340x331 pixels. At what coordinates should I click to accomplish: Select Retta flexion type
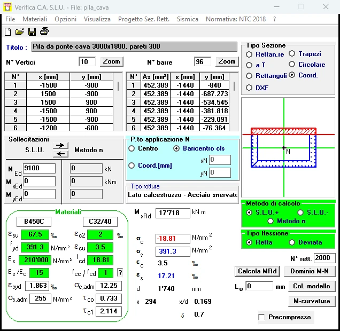click(249, 242)
